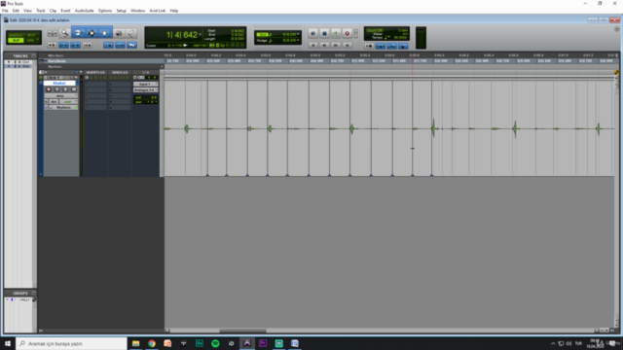Click the Go to End button
This screenshot has width=623, height=350.
pos(347,46)
